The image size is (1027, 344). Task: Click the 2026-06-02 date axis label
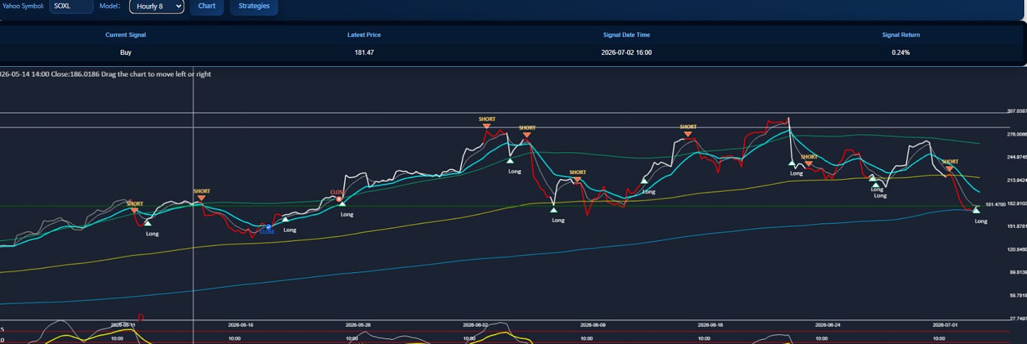coord(475,325)
